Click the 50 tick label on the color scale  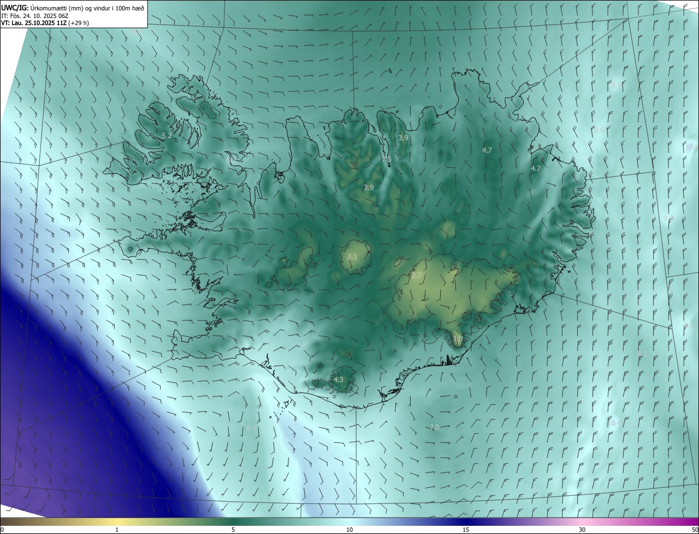pos(695,530)
